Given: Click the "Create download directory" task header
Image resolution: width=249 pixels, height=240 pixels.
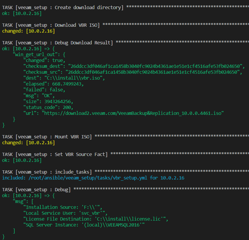Looking at the screenshot, I should point(63,8).
